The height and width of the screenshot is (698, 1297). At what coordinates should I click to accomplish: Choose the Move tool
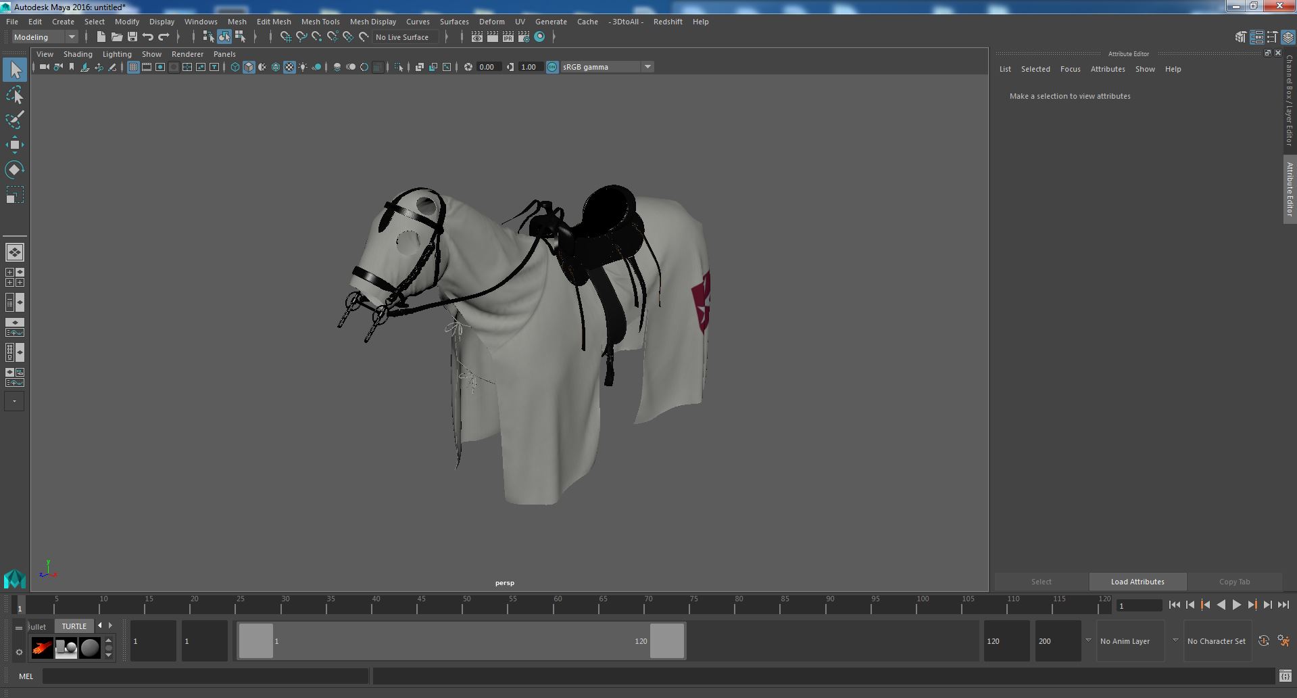tap(15, 145)
